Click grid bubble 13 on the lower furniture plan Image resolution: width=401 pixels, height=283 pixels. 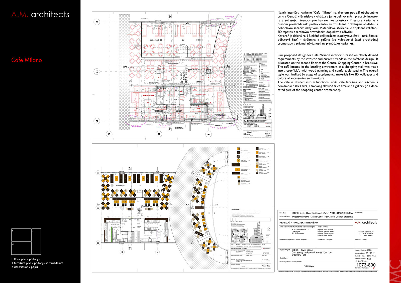98,243
